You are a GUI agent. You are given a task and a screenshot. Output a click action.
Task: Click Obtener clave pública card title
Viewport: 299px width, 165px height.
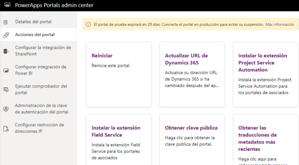pyautogui.click(x=191, y=128)
